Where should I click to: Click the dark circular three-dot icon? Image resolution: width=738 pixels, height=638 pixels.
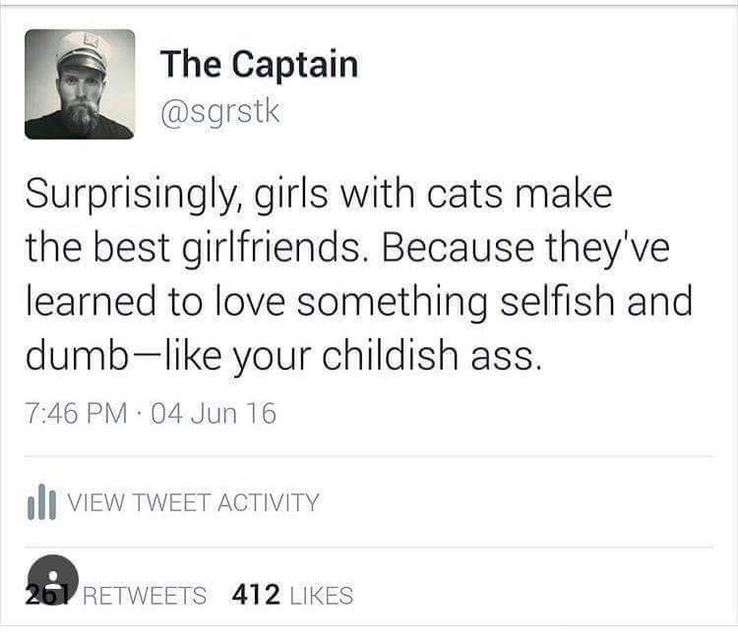pos(53,577)
